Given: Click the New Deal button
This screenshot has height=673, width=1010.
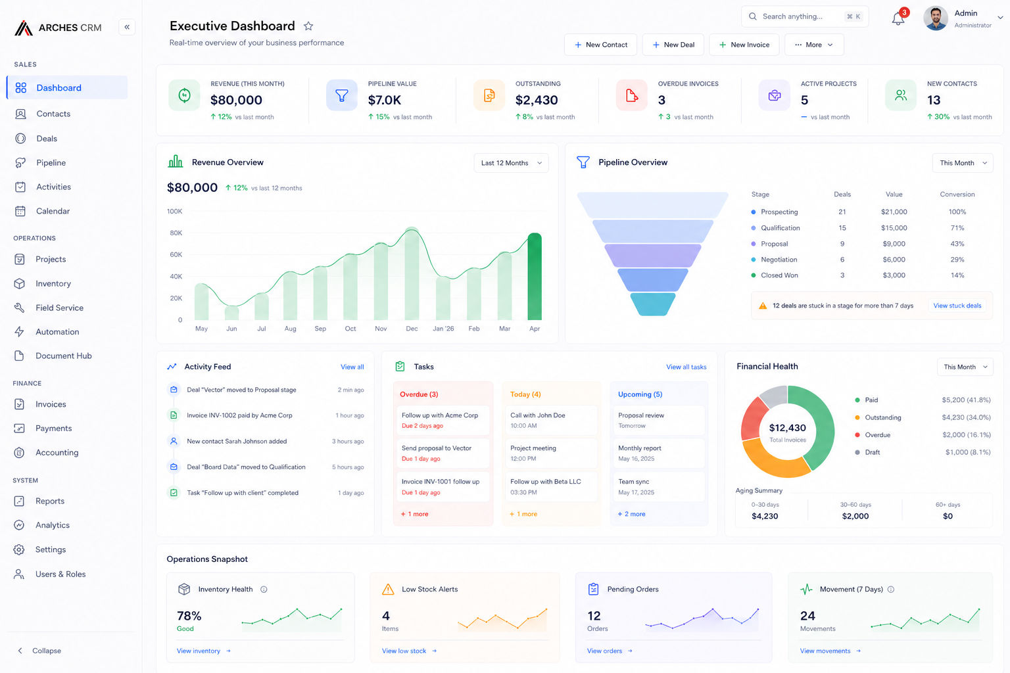Looking at the screenshot, I should coord(673,45).
